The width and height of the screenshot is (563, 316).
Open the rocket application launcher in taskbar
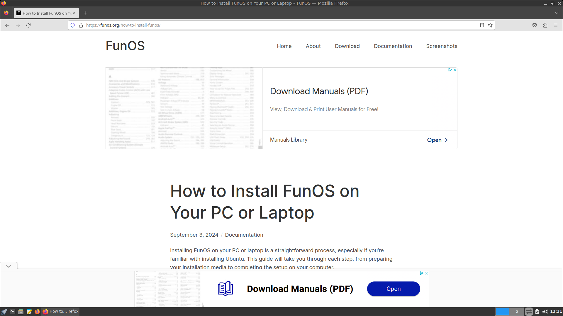4,312
